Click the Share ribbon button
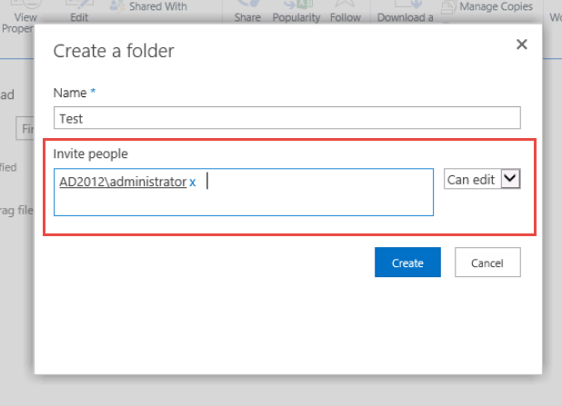Viewport: 562px width, 406px height. (x=247, y=16)
